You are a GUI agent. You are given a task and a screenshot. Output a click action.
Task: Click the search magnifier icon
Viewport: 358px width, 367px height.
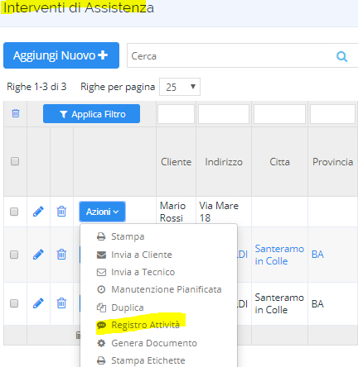pos(341,56)
